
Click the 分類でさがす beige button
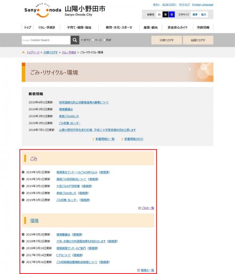166,40
